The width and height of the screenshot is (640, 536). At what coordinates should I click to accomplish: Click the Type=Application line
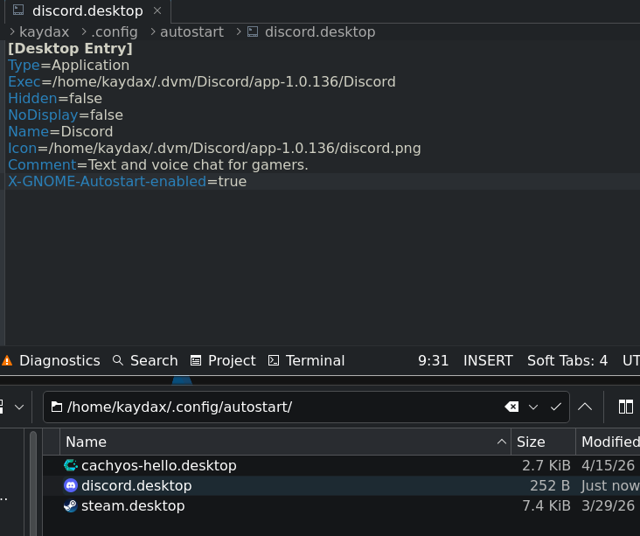pyautogui.click(x=68, y=66)
